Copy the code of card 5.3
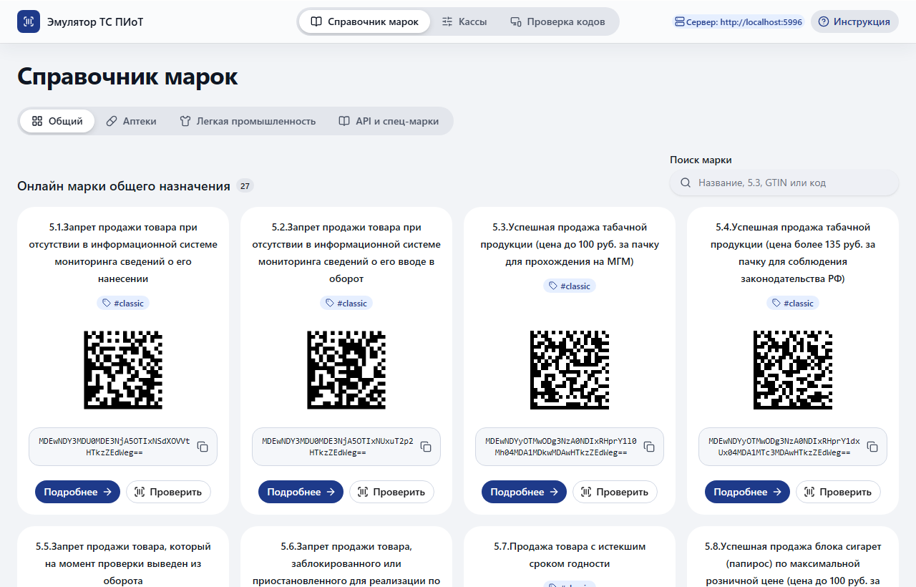 649,447
